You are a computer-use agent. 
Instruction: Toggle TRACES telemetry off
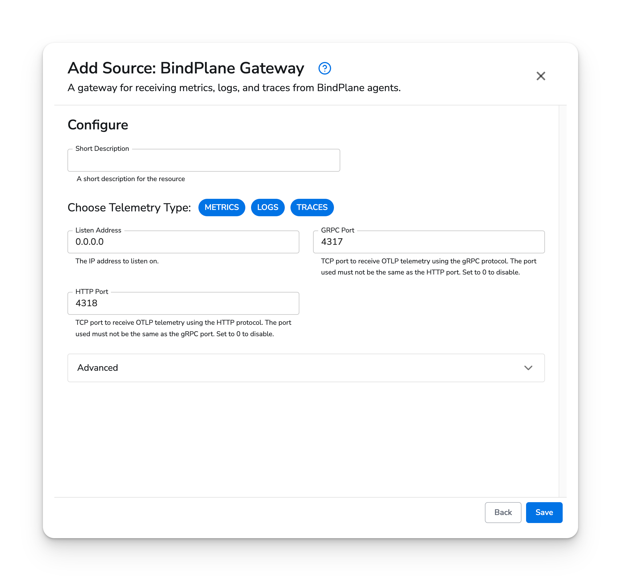(x=312, y=207)
